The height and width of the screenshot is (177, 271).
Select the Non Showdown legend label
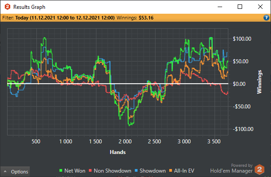click(112, 171)
